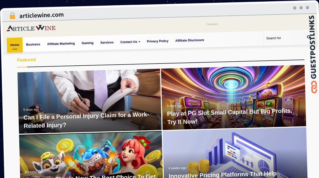Click the '5 days ago' date on injury article
This screenshot has height=178, width=319.
coord(31,109)
